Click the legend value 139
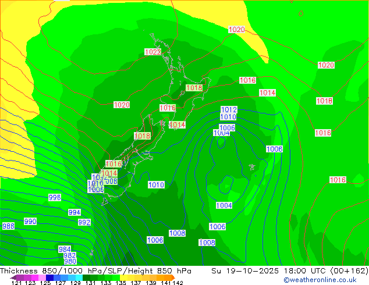The width and height of the screenshot is (369, 285). [x=151, y=283]
